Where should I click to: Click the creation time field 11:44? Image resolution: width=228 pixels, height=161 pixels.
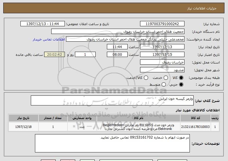coord(117,47)
